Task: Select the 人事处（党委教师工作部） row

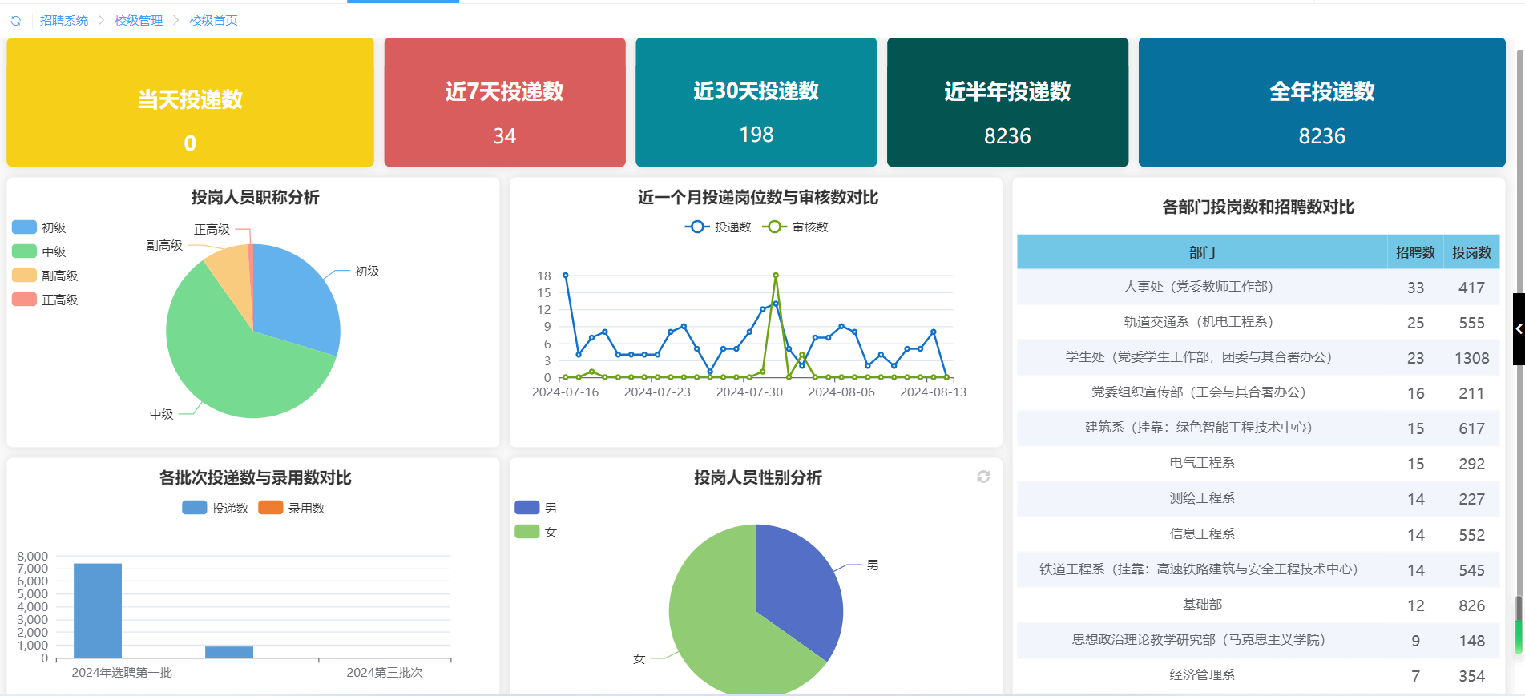Action: click(x=1258, y=287)
